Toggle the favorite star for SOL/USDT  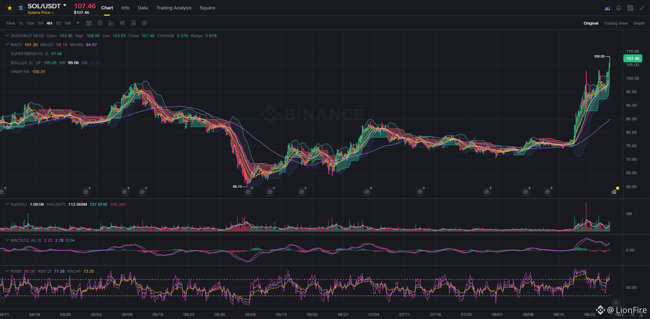coord(10,8)
